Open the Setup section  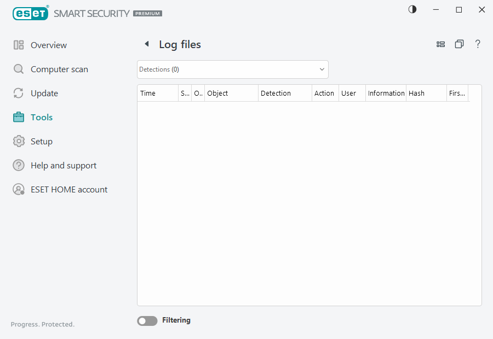[41, 141]
